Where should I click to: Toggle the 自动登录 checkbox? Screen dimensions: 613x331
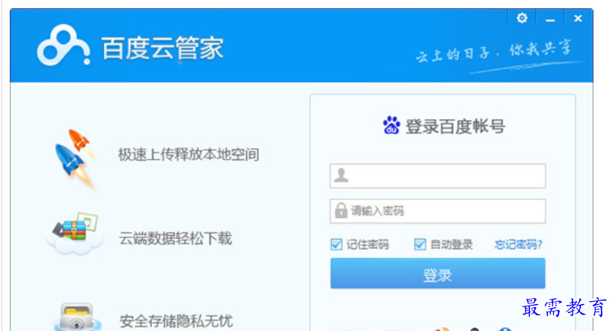pyautogui.click(x=420, y=245)
